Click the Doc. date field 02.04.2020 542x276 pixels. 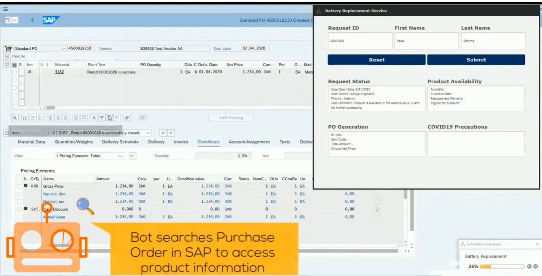pos(254,48)
